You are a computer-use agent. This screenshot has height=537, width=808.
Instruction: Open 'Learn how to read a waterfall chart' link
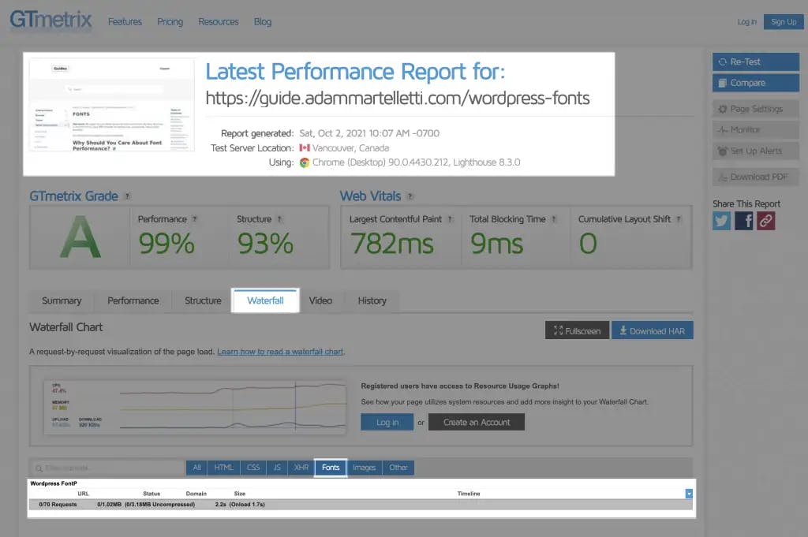280,352
